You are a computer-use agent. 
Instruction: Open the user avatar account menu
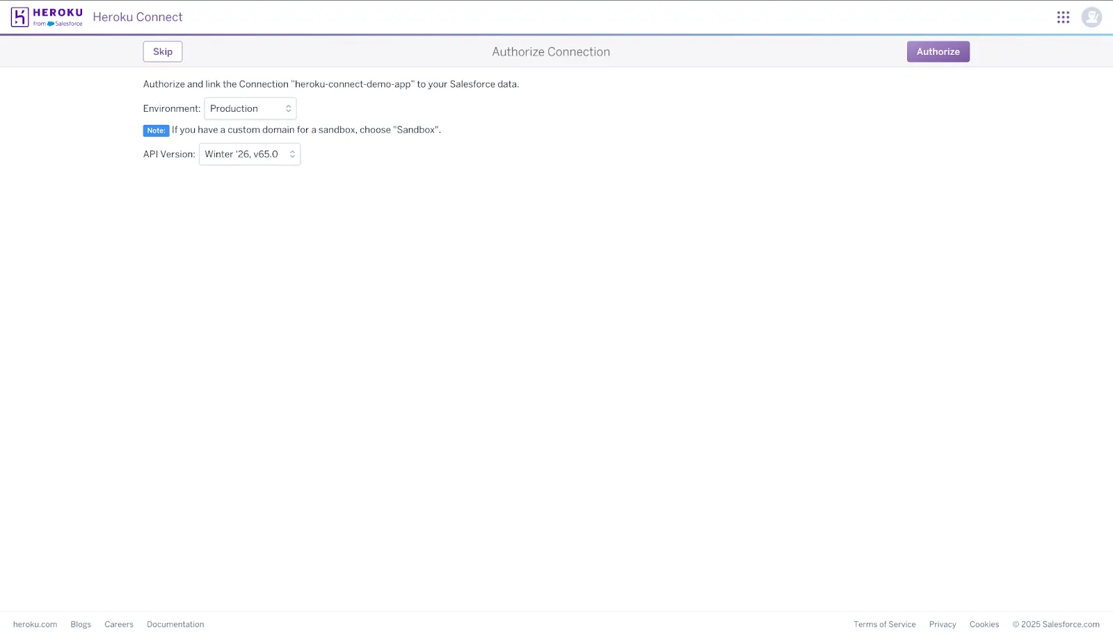point(1091,17)
